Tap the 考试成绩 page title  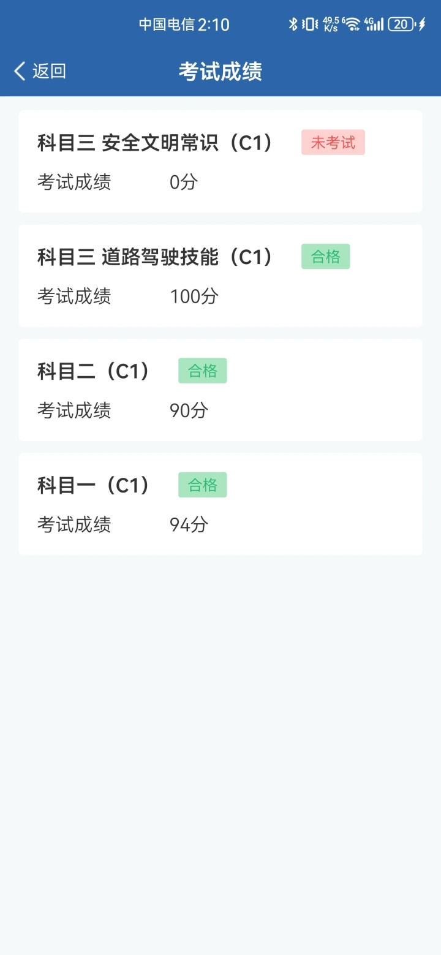point(221,72)
